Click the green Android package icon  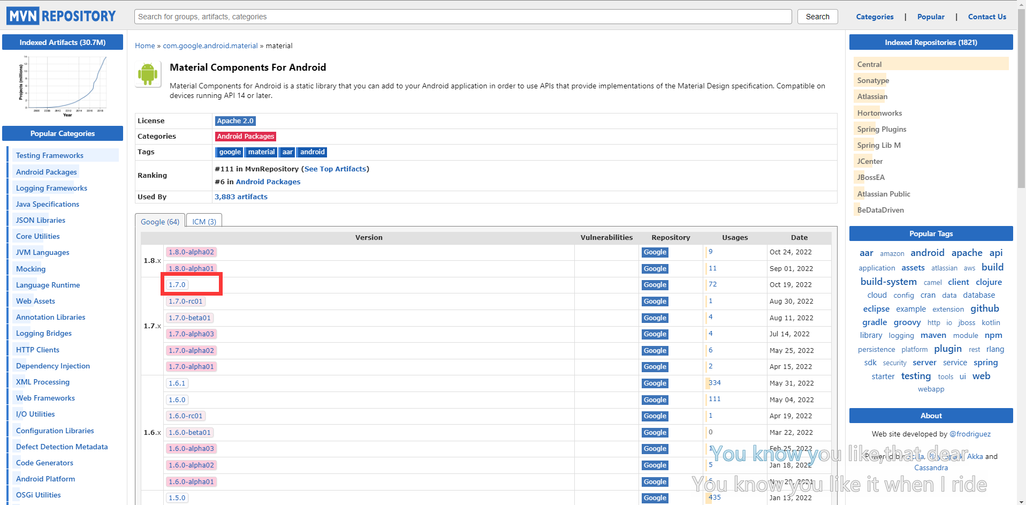click(148, 74)
